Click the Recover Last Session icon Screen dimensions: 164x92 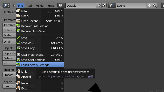18,26
